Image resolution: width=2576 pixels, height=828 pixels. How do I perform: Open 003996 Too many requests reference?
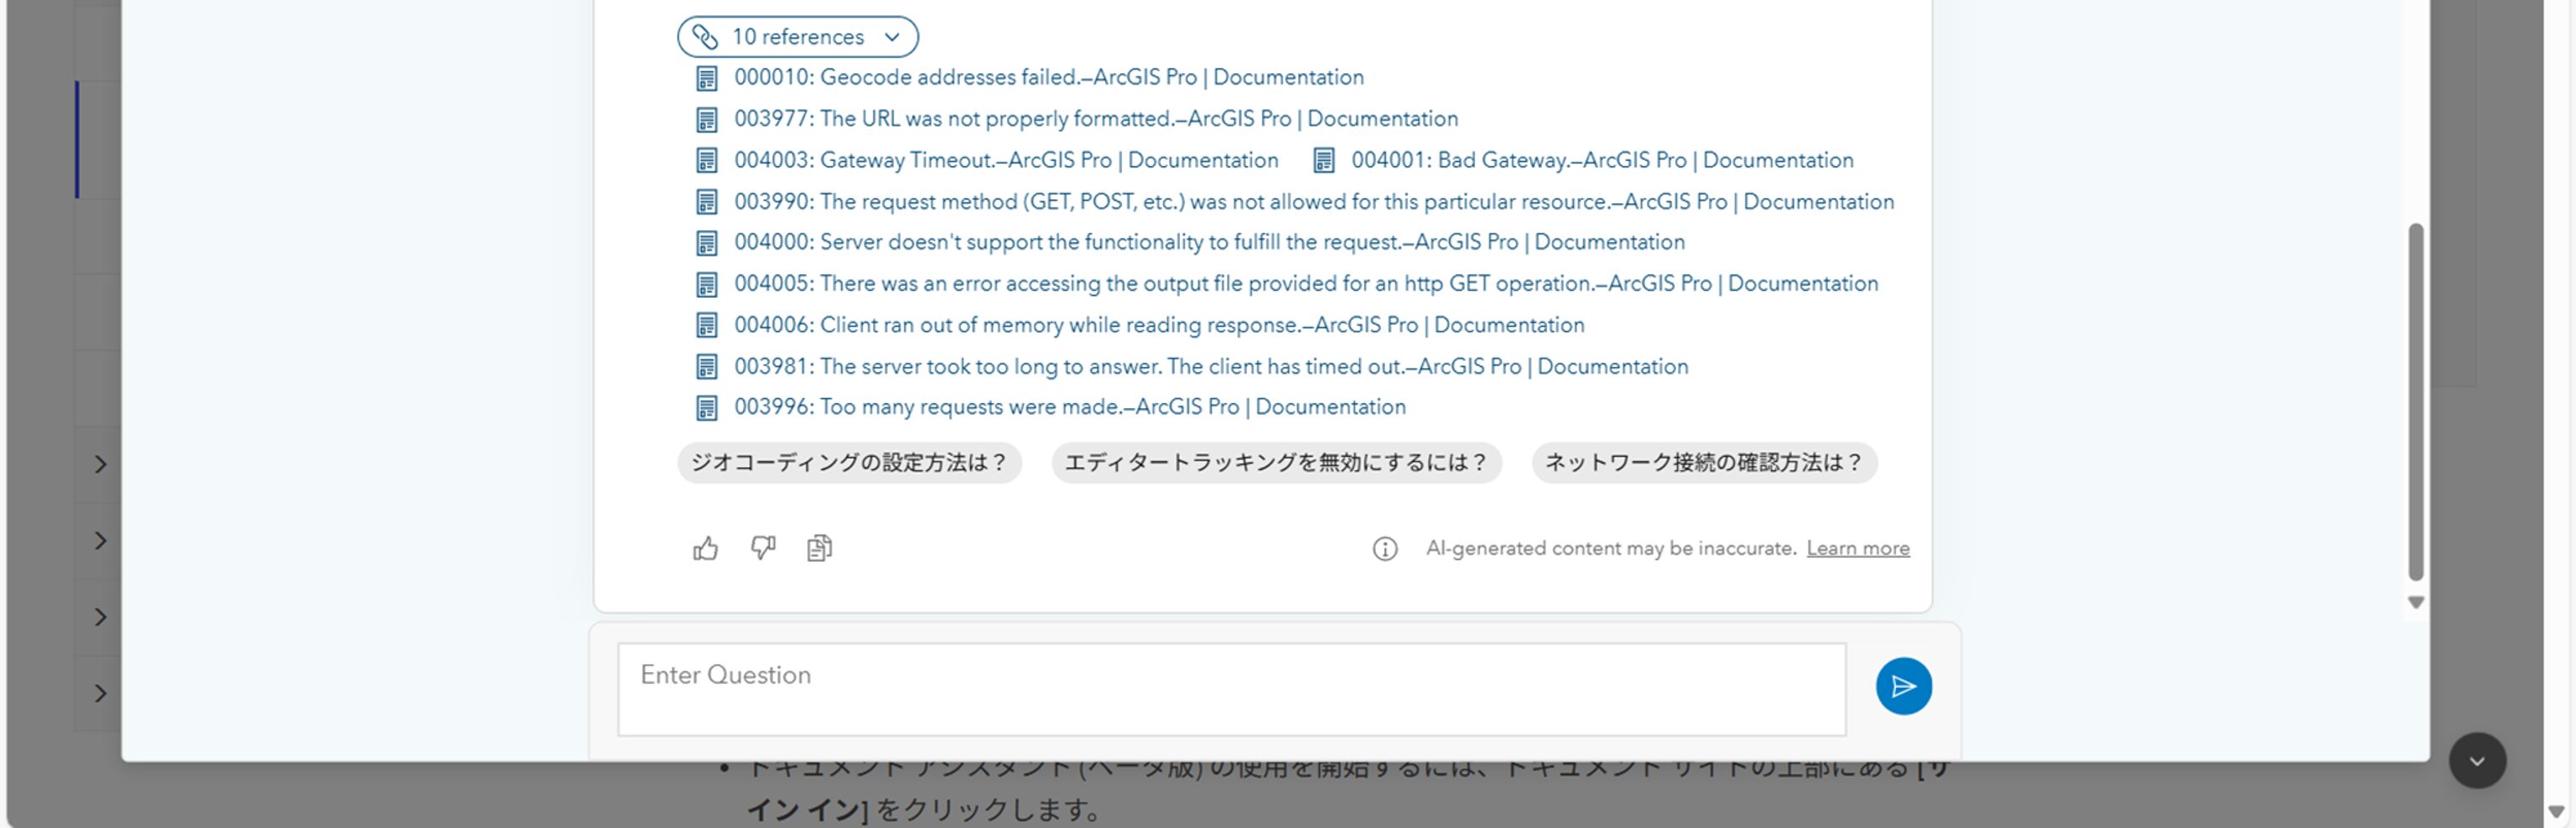point(1069,407)
